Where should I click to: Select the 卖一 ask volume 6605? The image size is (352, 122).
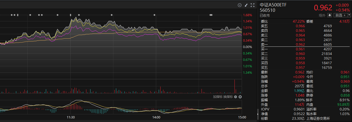point(328,44)
